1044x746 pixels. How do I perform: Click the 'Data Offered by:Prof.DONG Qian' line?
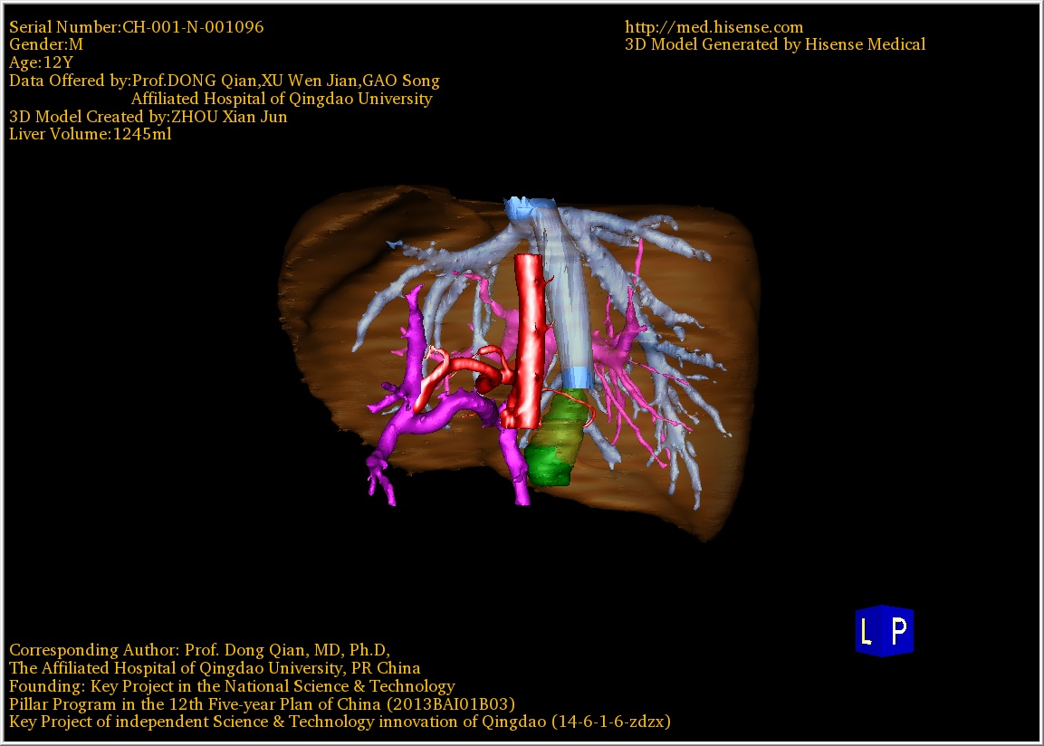point(225,81)
